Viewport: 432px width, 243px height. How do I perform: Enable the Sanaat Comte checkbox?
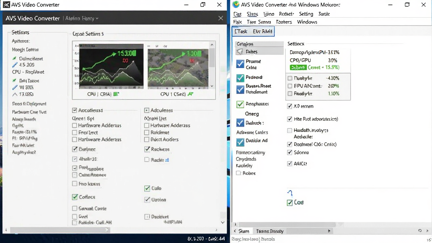74,208
